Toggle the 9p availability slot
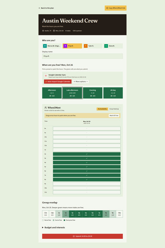 pos(87,184)
